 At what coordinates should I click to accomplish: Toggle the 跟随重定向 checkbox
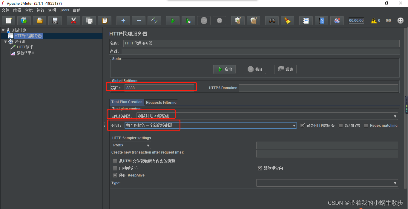260,168
